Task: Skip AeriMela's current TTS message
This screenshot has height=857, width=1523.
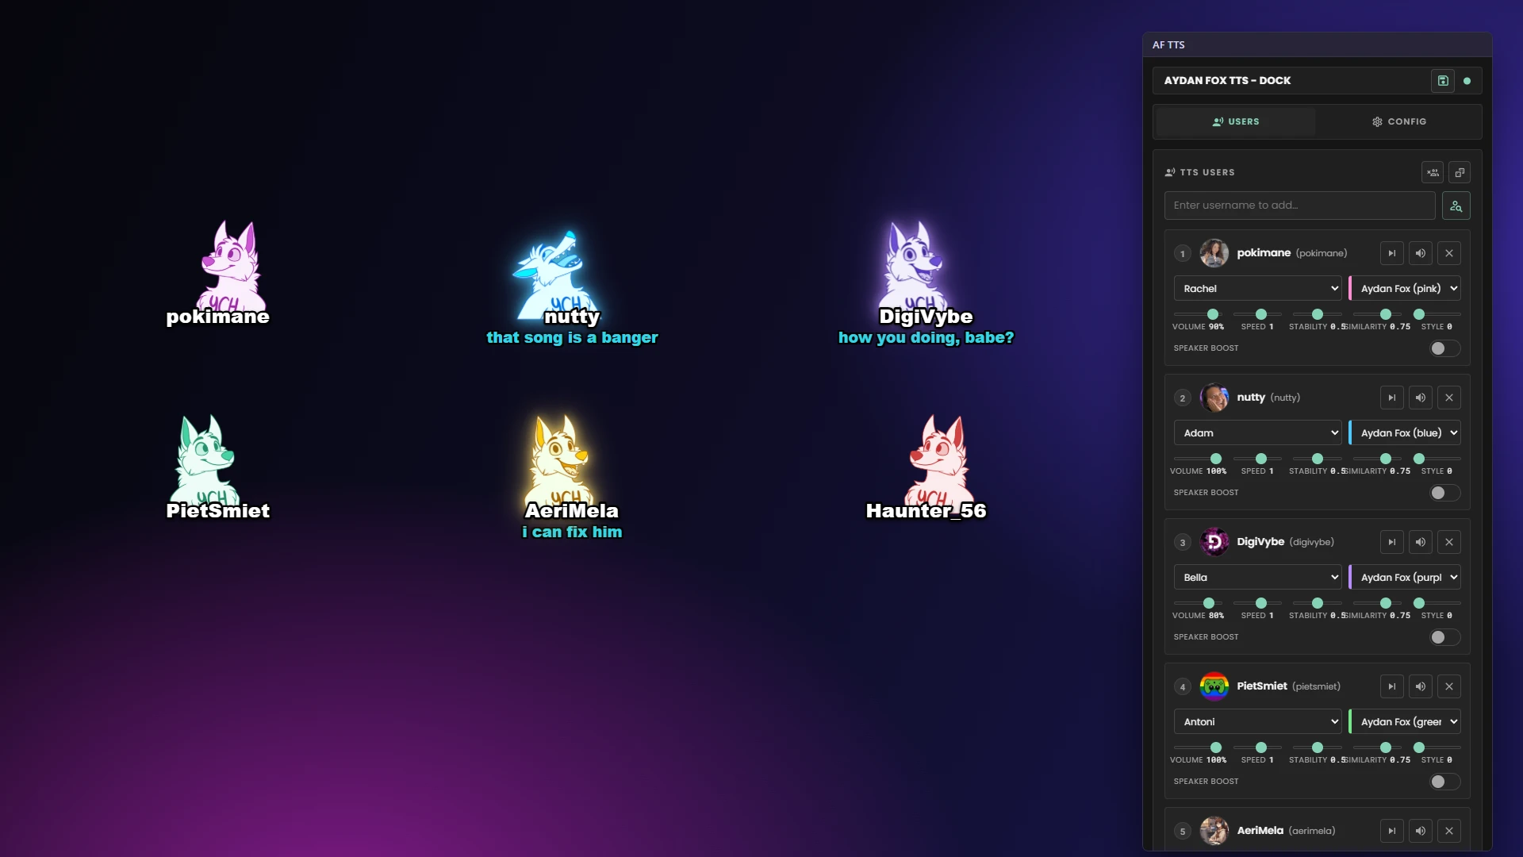Action: (1392, 831)
